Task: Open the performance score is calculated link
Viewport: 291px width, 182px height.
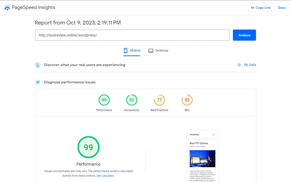Action: point(113,171)
